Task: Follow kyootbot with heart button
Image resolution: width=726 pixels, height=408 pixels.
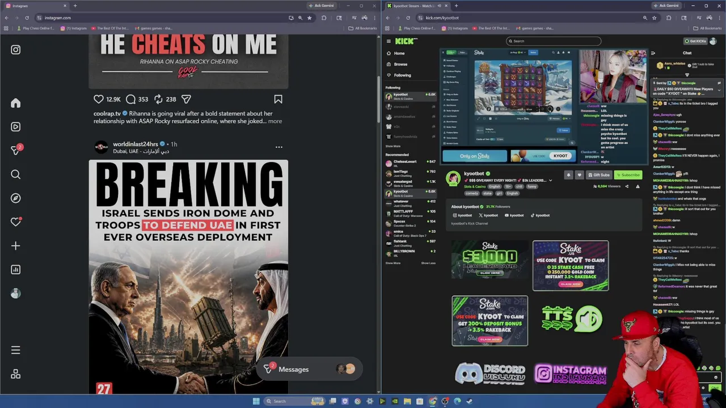Action: pos(579,175)
